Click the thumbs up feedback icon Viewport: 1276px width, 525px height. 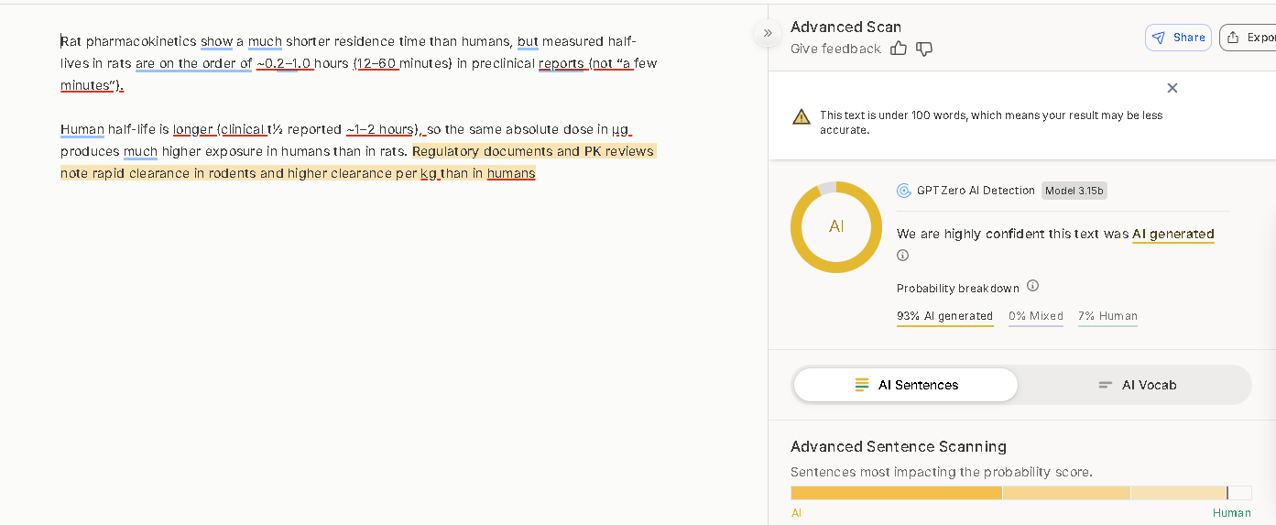click(898, 49)
